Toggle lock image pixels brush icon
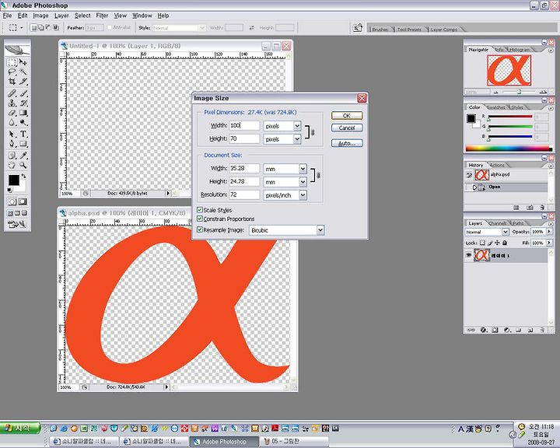The height and width of the screenshot is (448, 560). [x=490, y=243]
